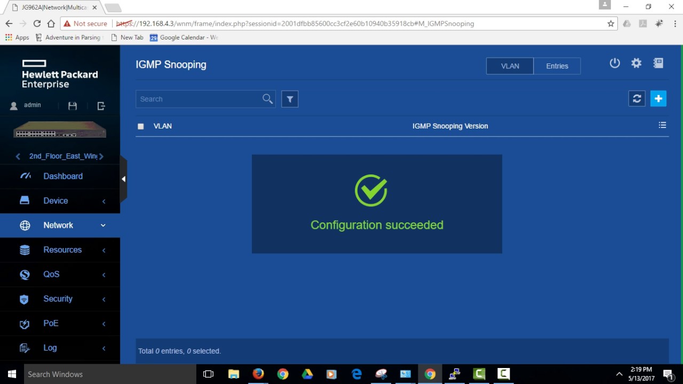Launch Firefox from the taskbar
This screenshot has width=683, height=384.
(x=258, y=374)
